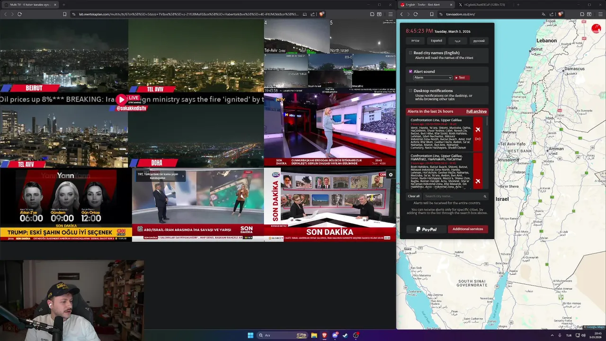The width and height of the screenshot is (606, 341).
Task: Enable Desktop notifications checkbox
Action: [410, 90]
